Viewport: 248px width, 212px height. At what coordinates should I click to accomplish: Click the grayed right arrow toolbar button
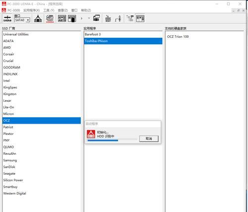[x=81, y=18]
